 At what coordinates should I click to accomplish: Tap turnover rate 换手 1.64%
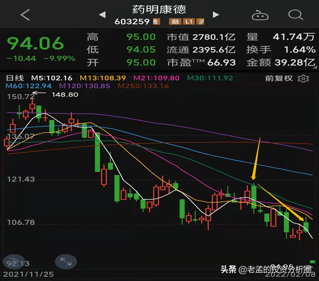(x=281, y=50)
